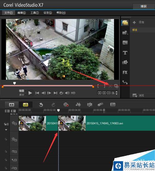Toggle Repeat playback button
The height and width of the screenshot is (171, 155).
point(61,93)
